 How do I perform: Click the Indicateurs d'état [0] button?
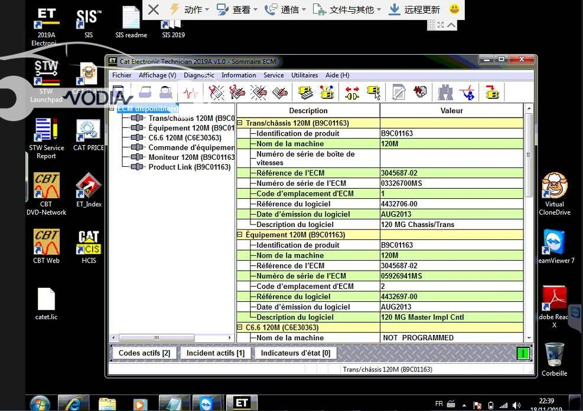point(295,353)
